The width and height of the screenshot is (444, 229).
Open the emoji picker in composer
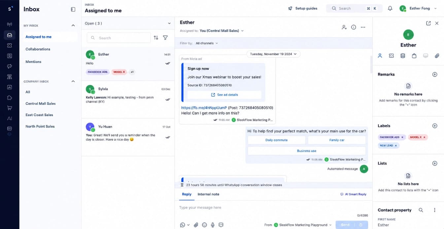point(204,225)
